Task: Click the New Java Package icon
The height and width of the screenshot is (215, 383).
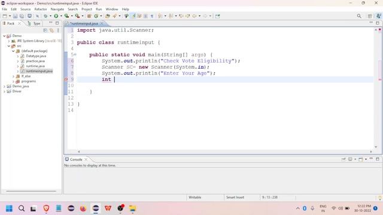Action: [89, 16]
